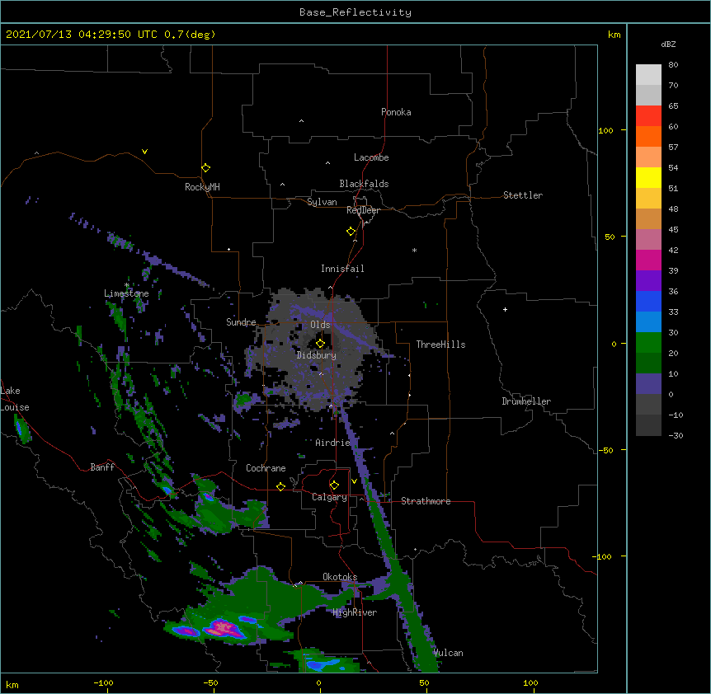Click the ThreeHills town label
Viewport: 711px width, 694px height.
tap(440, 345)
